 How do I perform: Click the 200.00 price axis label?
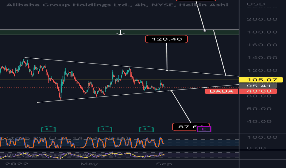pos(262,19)
